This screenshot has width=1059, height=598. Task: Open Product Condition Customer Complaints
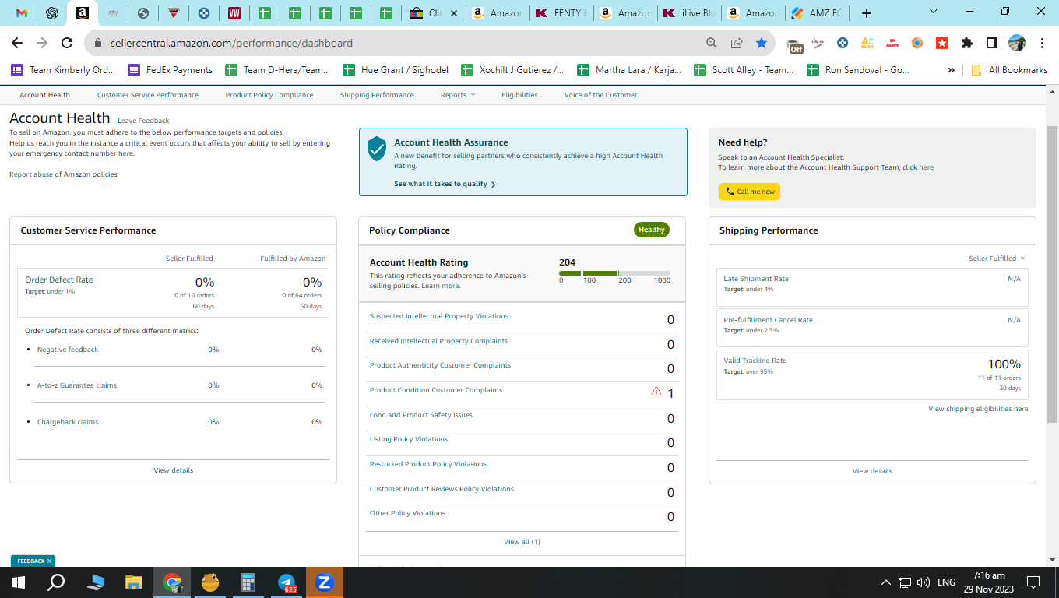coord(436,390)
